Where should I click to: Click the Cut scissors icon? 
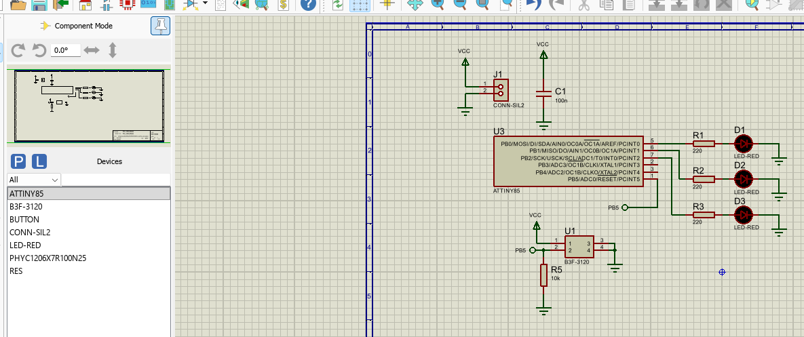[583, 5]
